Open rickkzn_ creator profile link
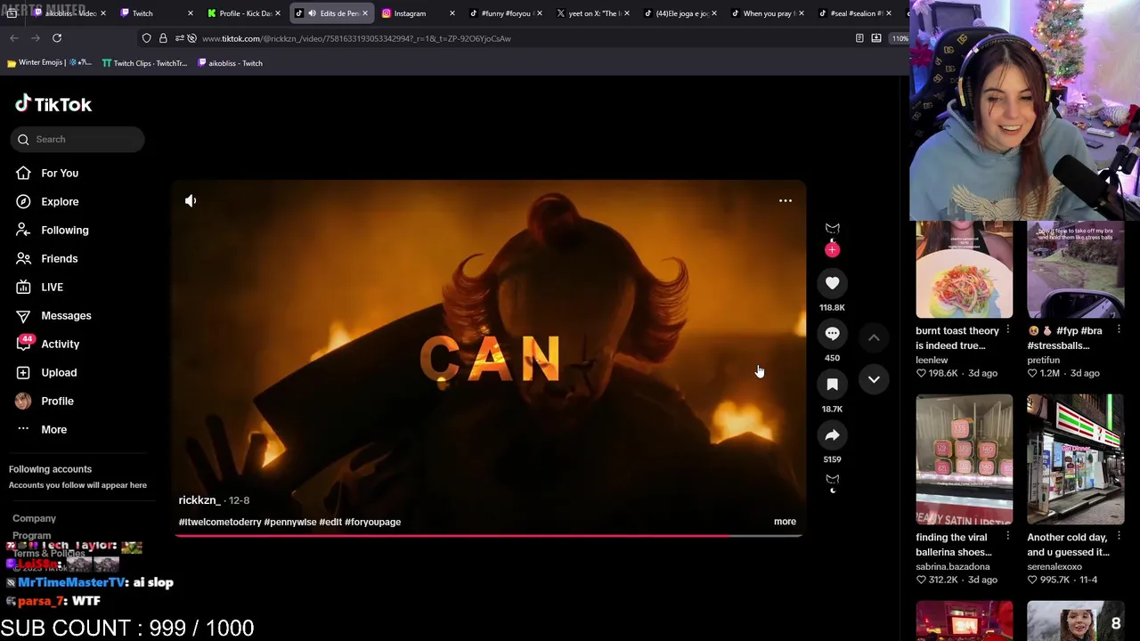 [x=199, y=500]
